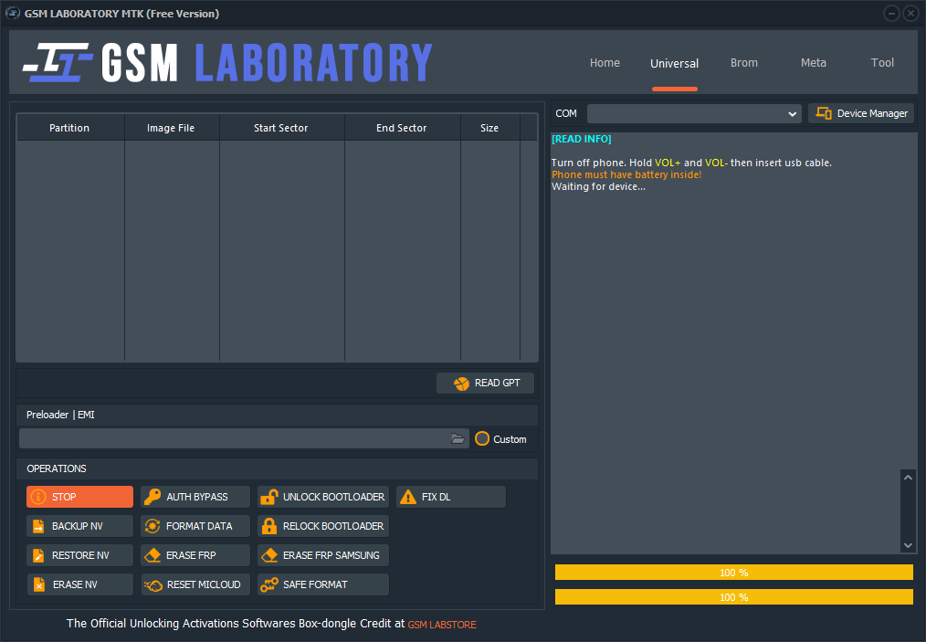Select the UNLOCK BOOTLOADER padlock icon
The image size is (926, 642).
[x=270, y=497]
